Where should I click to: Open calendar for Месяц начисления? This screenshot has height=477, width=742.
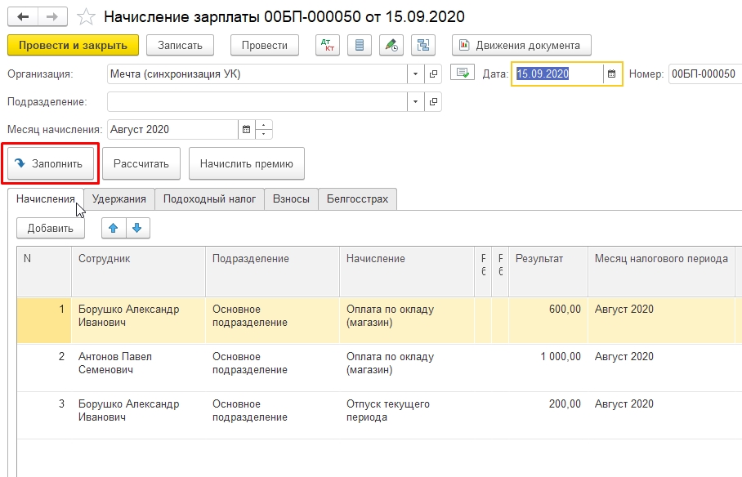point(246,129)
